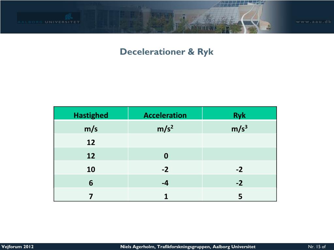This screenshot has height=250, width=334.
Task: Click Ryk "-2" in the Hastighed 6 row
Action: click(239, 183)
